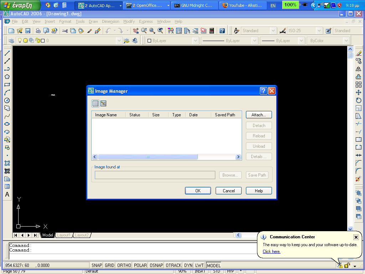365x274 pixels.
Task: Select the Polygon draw tool
Action: click(7, 77)
